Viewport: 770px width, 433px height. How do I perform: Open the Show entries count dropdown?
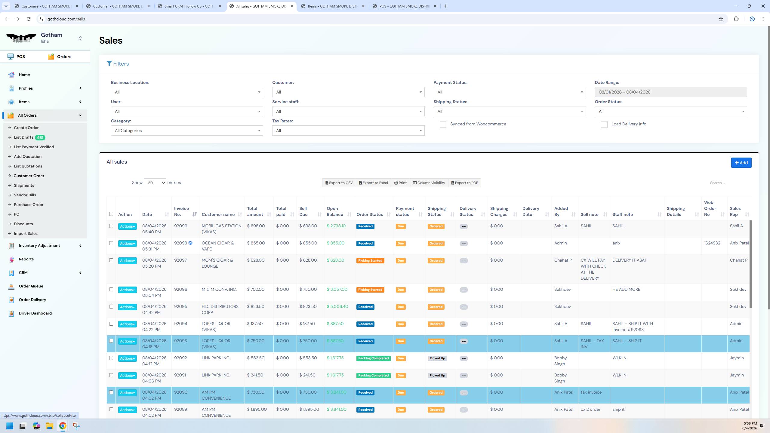click(x=155, y=183)
